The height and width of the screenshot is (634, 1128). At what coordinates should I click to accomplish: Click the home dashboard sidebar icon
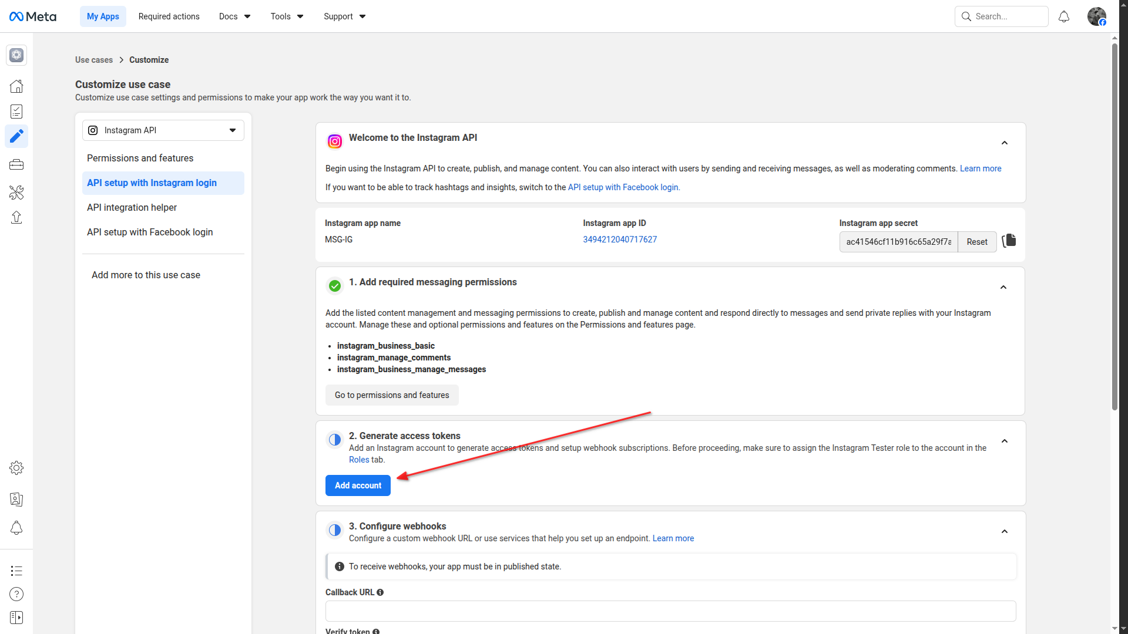click(16, 86)
